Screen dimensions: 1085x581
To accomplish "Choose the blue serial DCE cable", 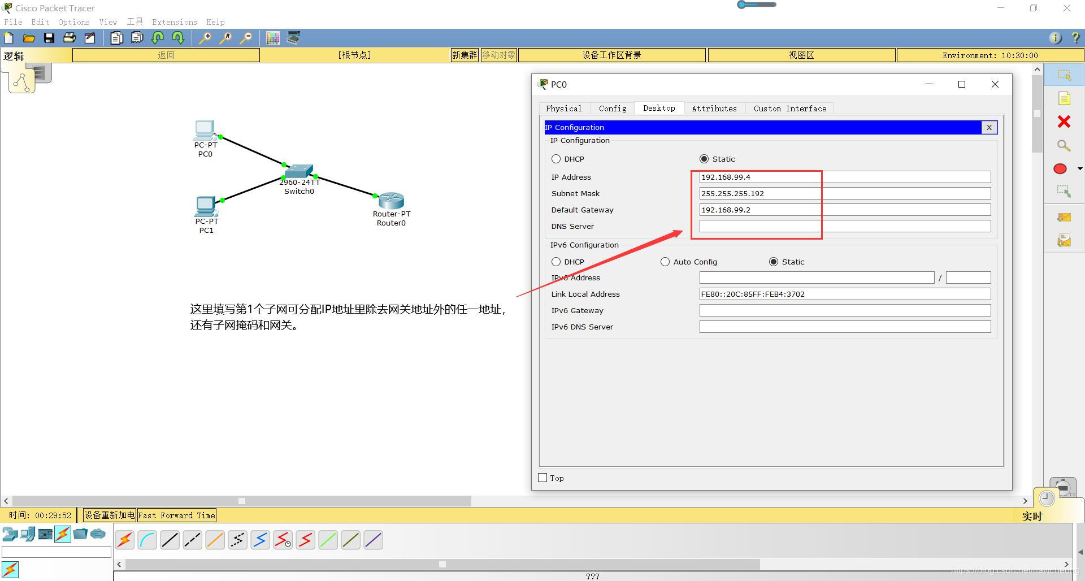I will (261, 540).
